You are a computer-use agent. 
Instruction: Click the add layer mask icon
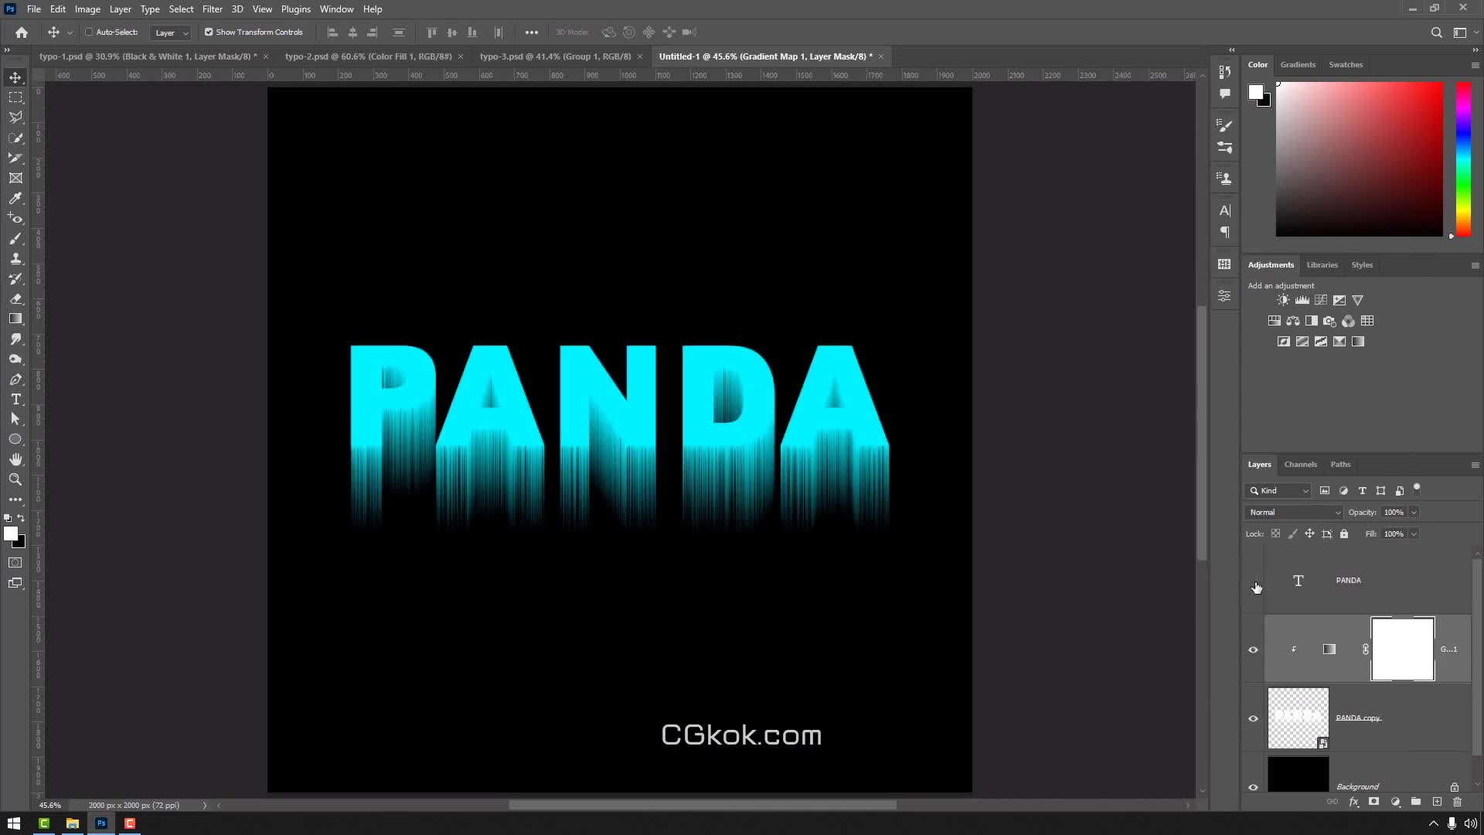click(1373, 802)
